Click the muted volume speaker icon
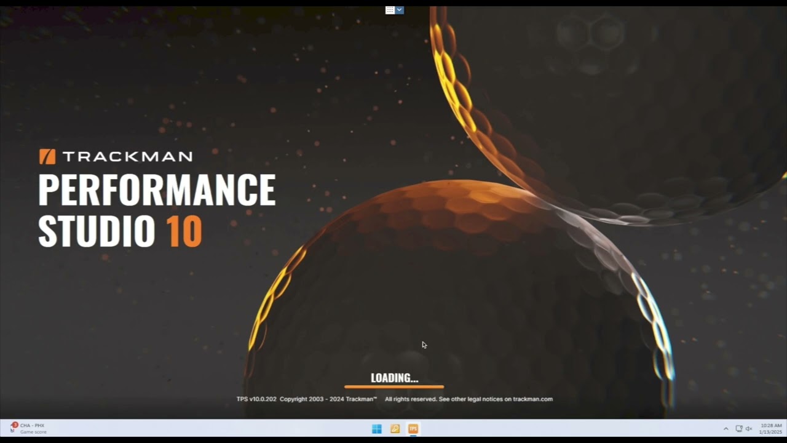Viewport: 787px width, 443px height. coord(749,429)
